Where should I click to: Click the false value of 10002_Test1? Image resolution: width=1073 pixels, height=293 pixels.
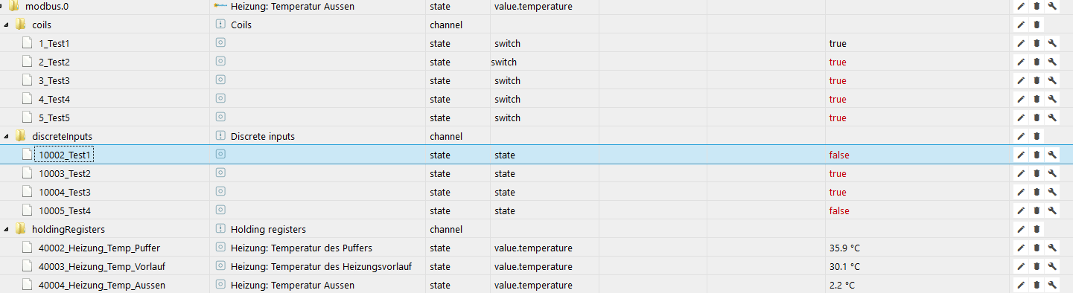(839, 155)
